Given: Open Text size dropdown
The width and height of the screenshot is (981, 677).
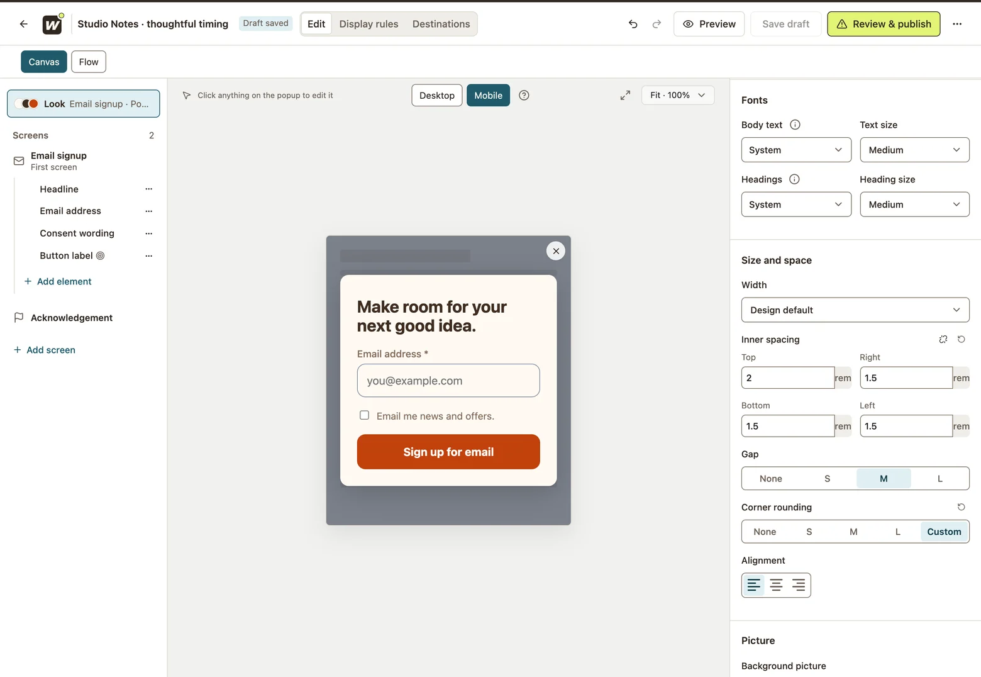Looking at the screenshot, I should point(914,150).
